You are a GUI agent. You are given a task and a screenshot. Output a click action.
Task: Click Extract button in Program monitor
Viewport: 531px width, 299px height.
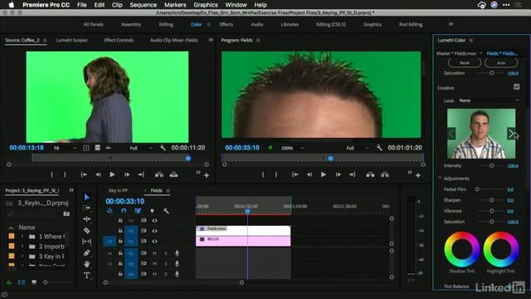tap(385, 174)
